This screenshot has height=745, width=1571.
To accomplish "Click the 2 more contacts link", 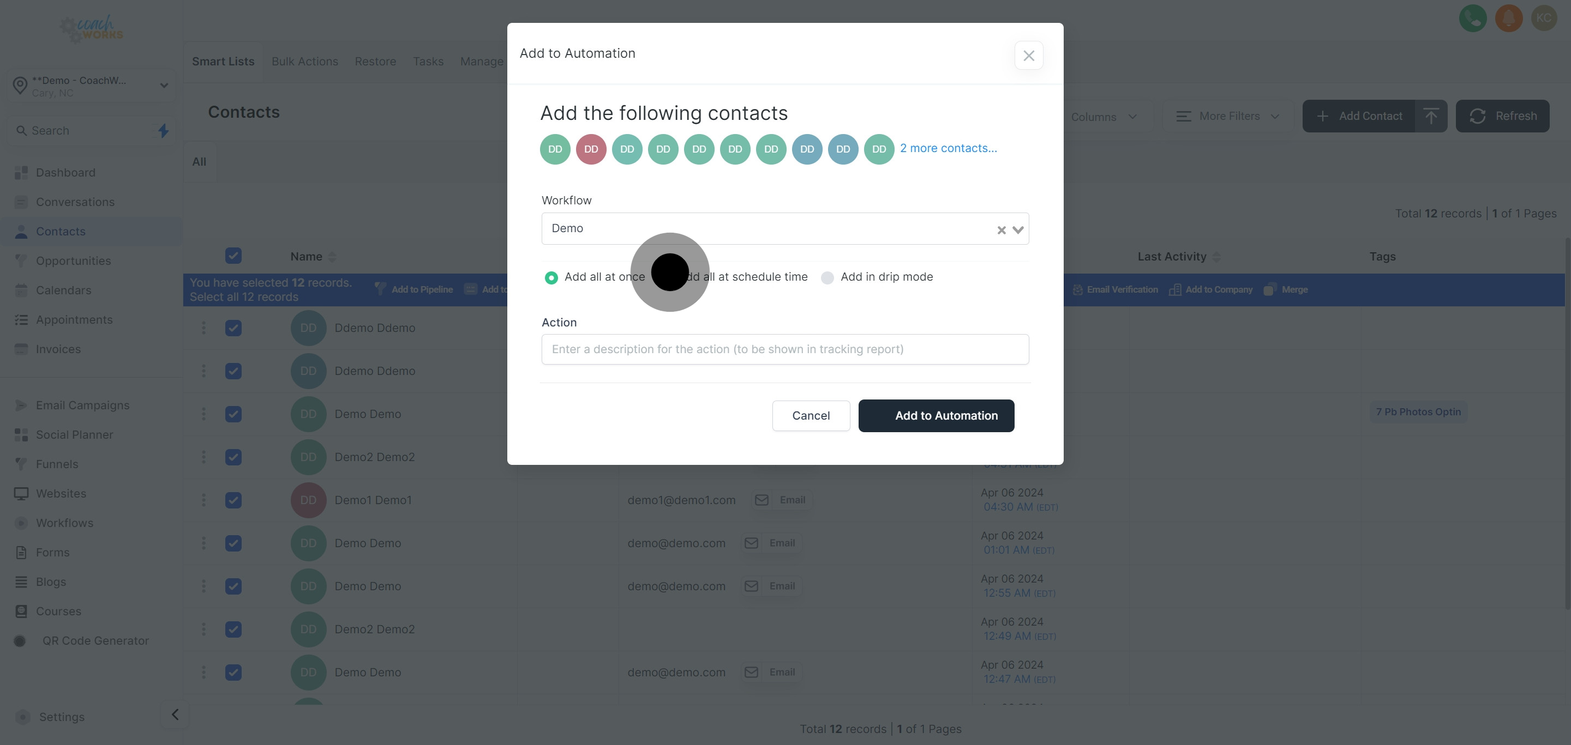I will (x=949, y=148).
